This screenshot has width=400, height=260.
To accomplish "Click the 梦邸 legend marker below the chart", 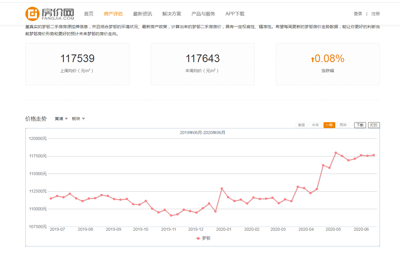I will 198,238.
